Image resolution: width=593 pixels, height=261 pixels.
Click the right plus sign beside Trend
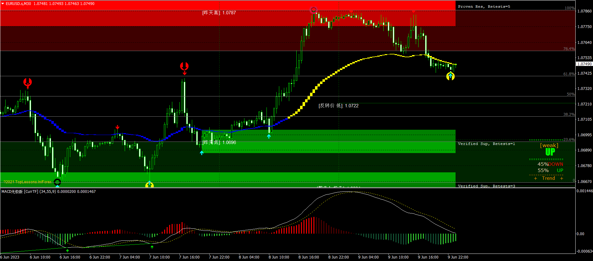(x=562, y=179)
